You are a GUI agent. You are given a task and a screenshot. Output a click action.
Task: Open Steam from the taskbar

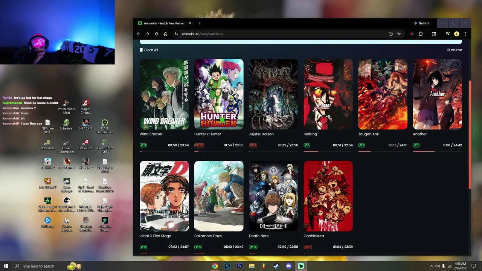pyautogui.click(x=276, y=266)
